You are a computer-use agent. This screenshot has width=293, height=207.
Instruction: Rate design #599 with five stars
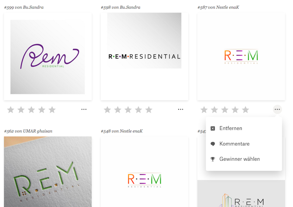tap(52, 109)
